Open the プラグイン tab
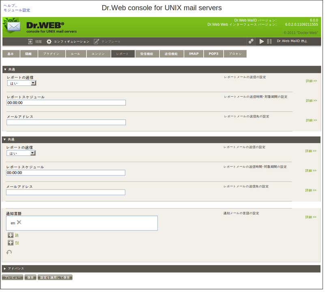The width and height of the screenshot is (325, 292). coord(52,54)
